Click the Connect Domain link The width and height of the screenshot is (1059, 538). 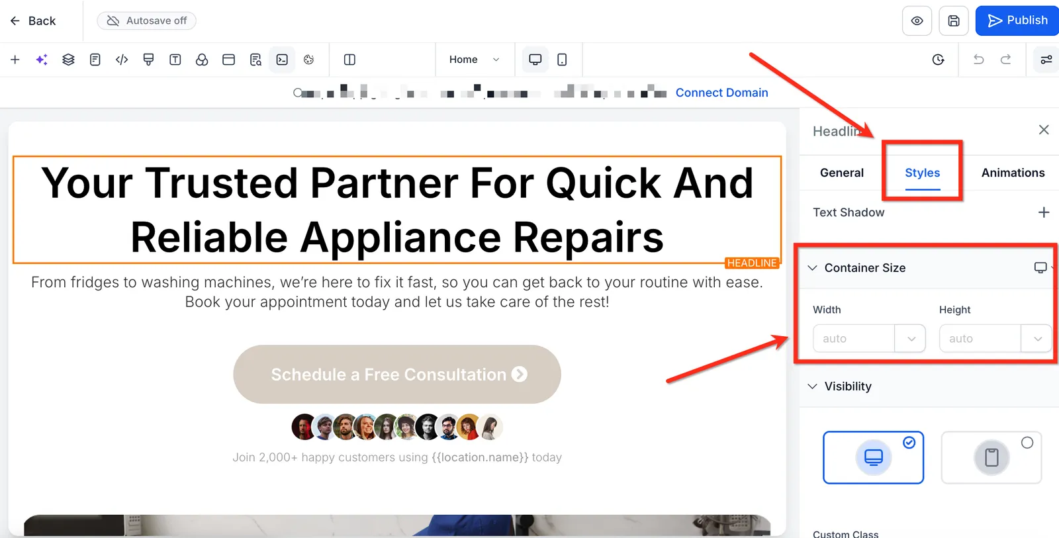point(721,93)
